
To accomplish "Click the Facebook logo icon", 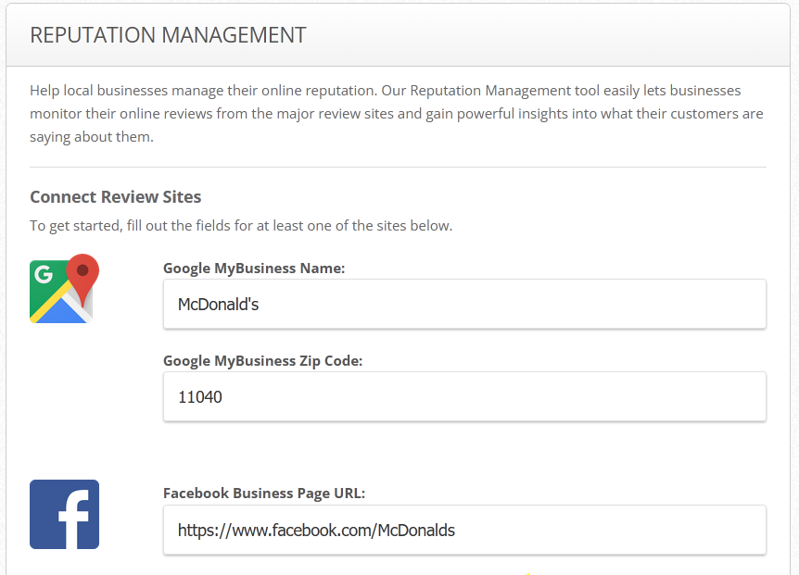I will [64, 514].
